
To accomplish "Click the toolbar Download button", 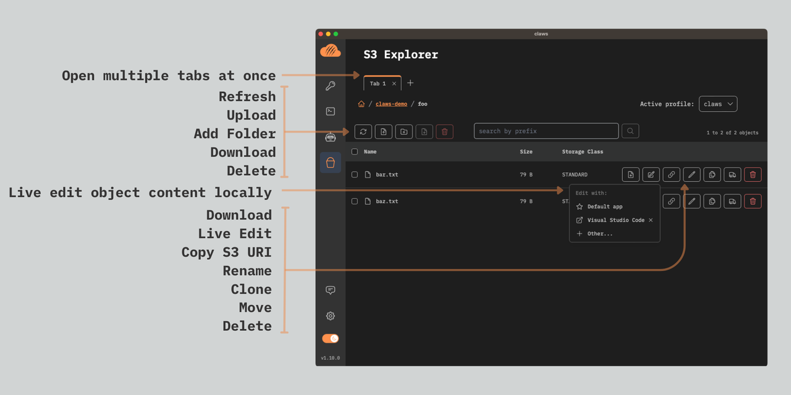I will 425,131.
